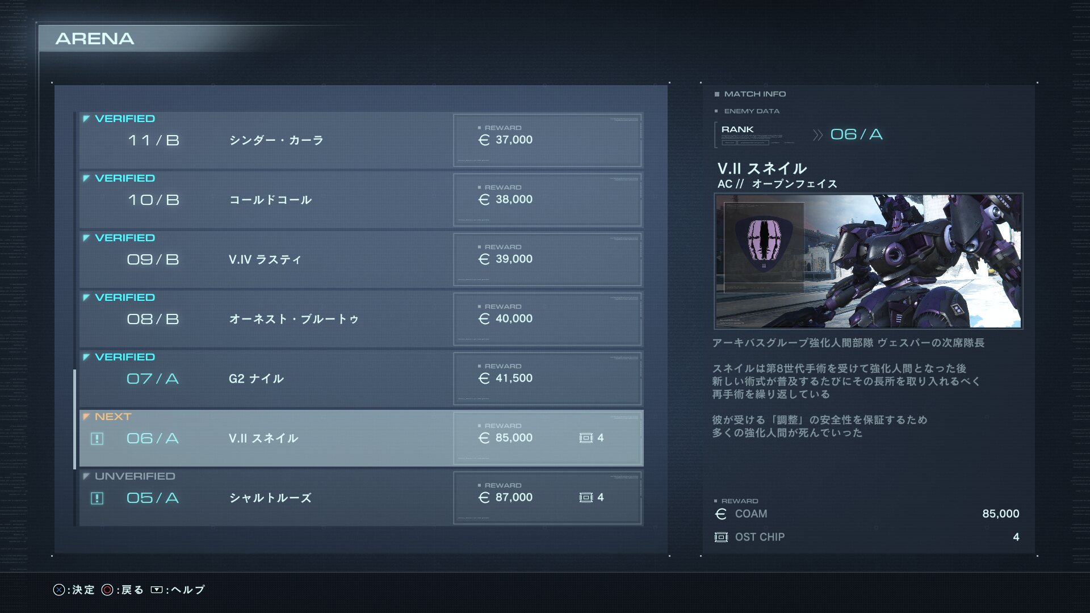The image size is (1090, 613).
Task: Open the オープンフェイス AC preview image
Action: [x=869, y=261]
